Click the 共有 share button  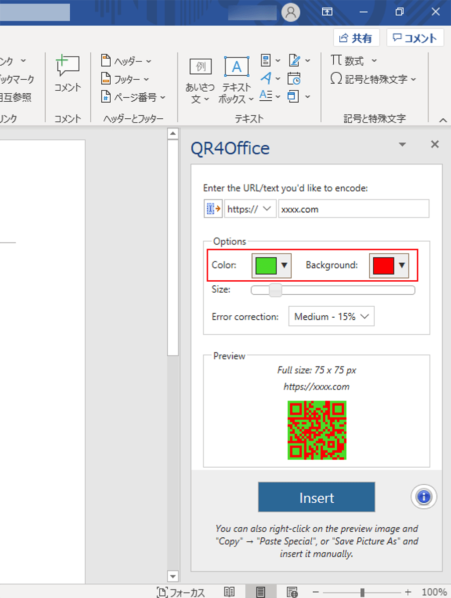click(x=356, y=38)
